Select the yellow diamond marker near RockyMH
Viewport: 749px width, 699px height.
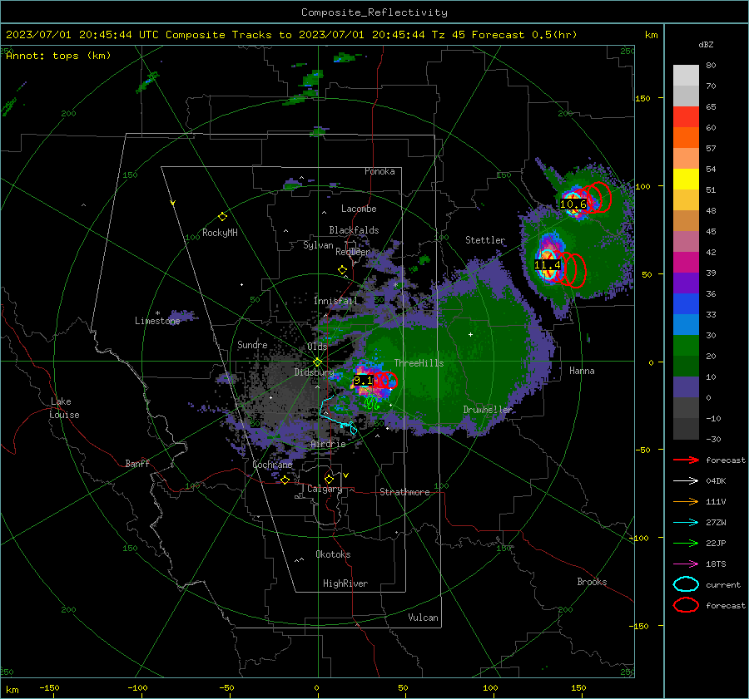(222, 217)
